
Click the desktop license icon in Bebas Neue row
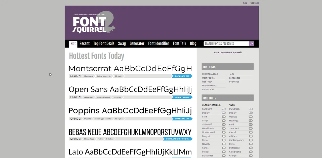click(71, 139)
